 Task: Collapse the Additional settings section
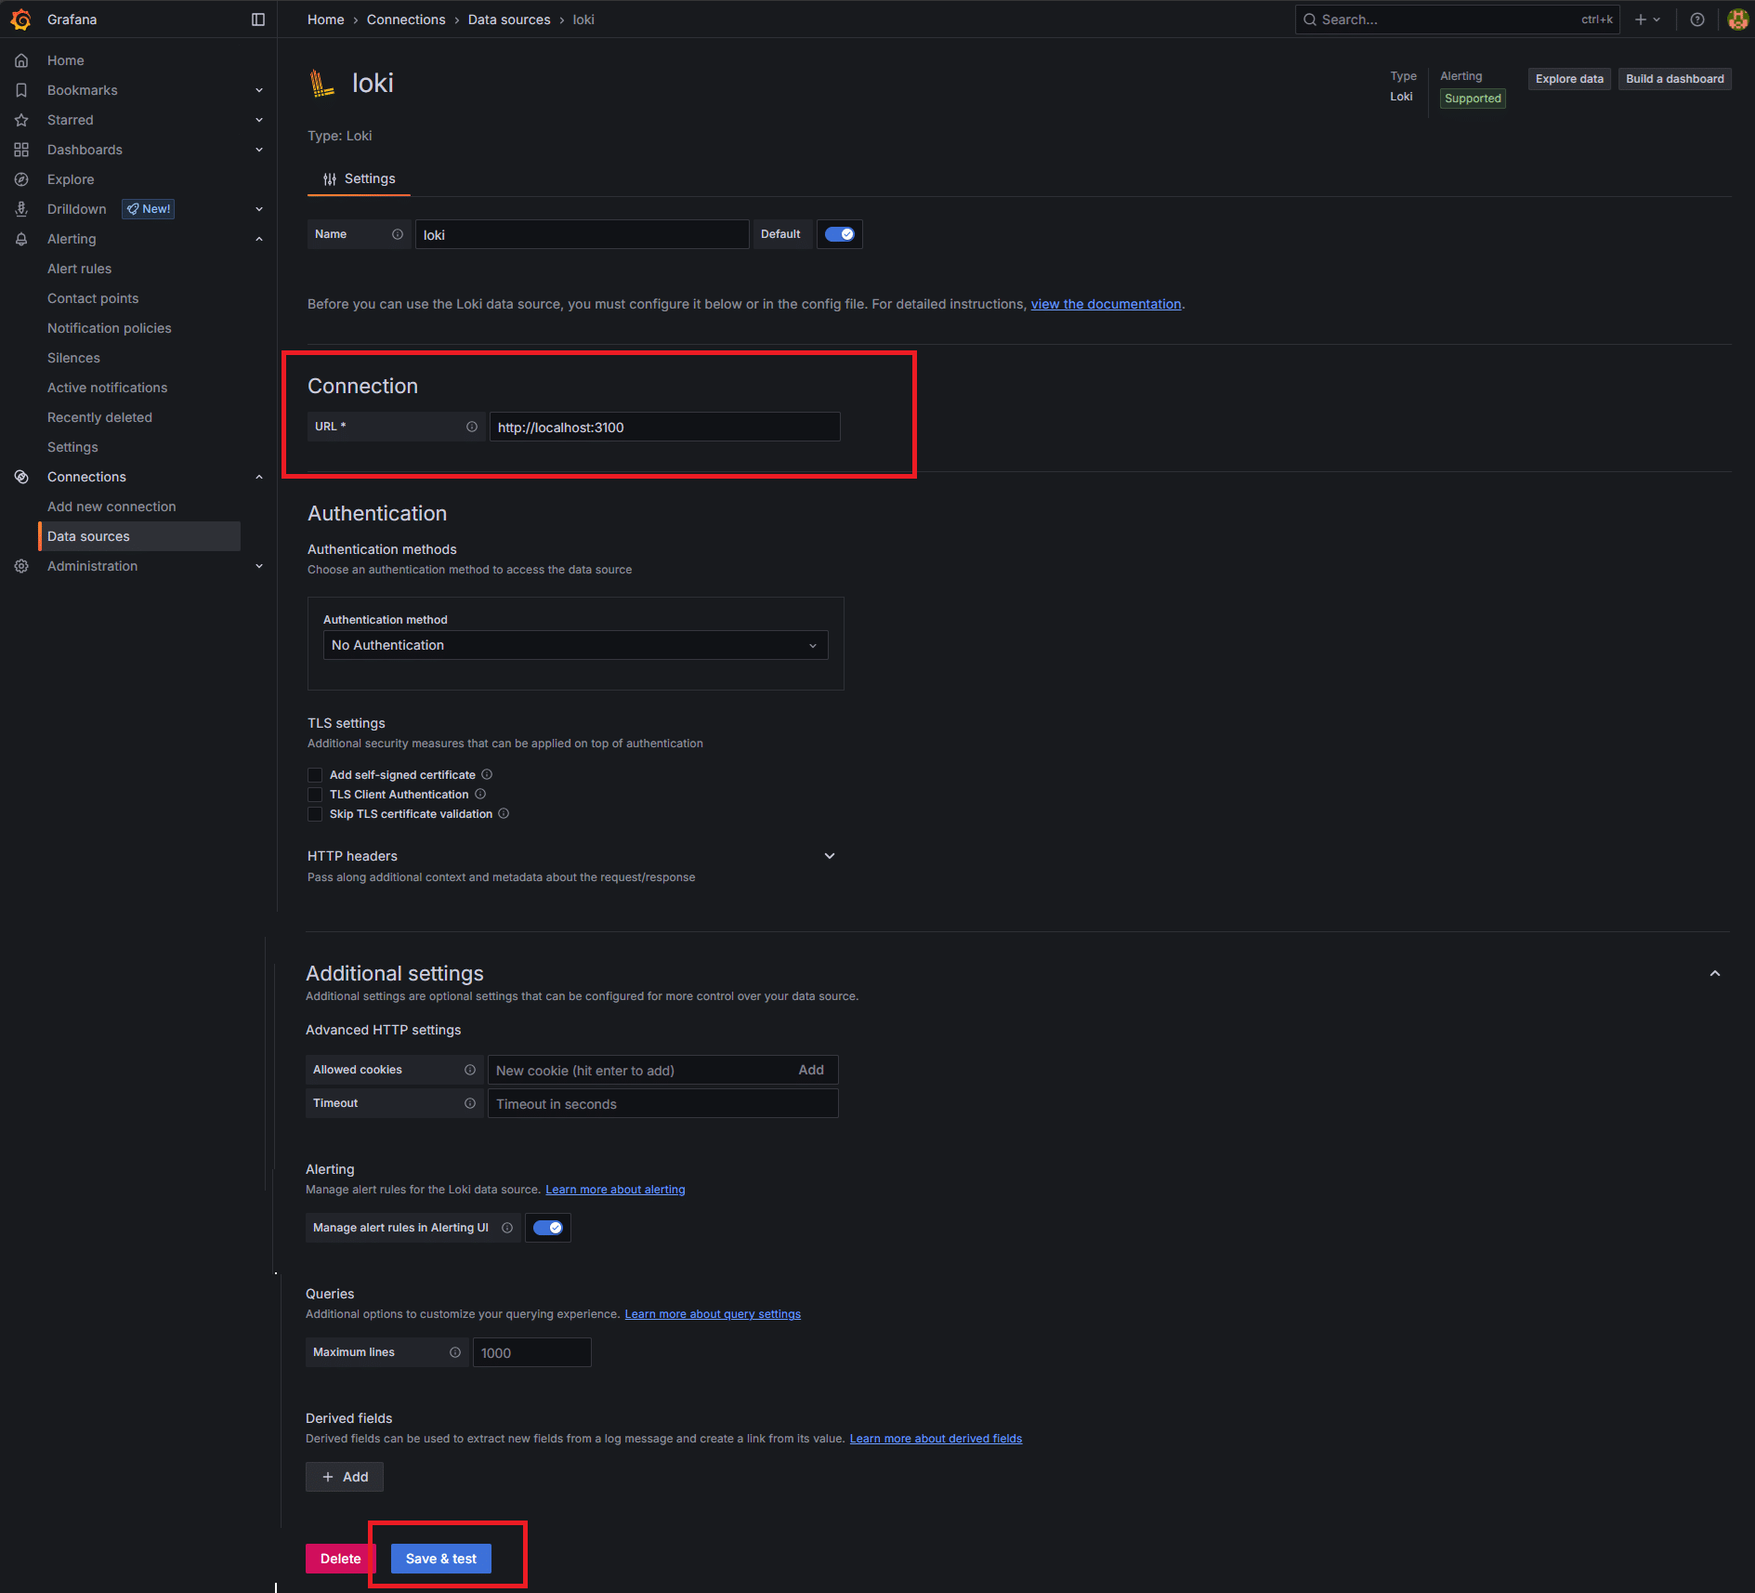(x=1715, y=973)
